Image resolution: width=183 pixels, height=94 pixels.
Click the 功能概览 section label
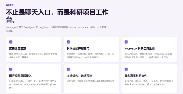click(10, 5)
